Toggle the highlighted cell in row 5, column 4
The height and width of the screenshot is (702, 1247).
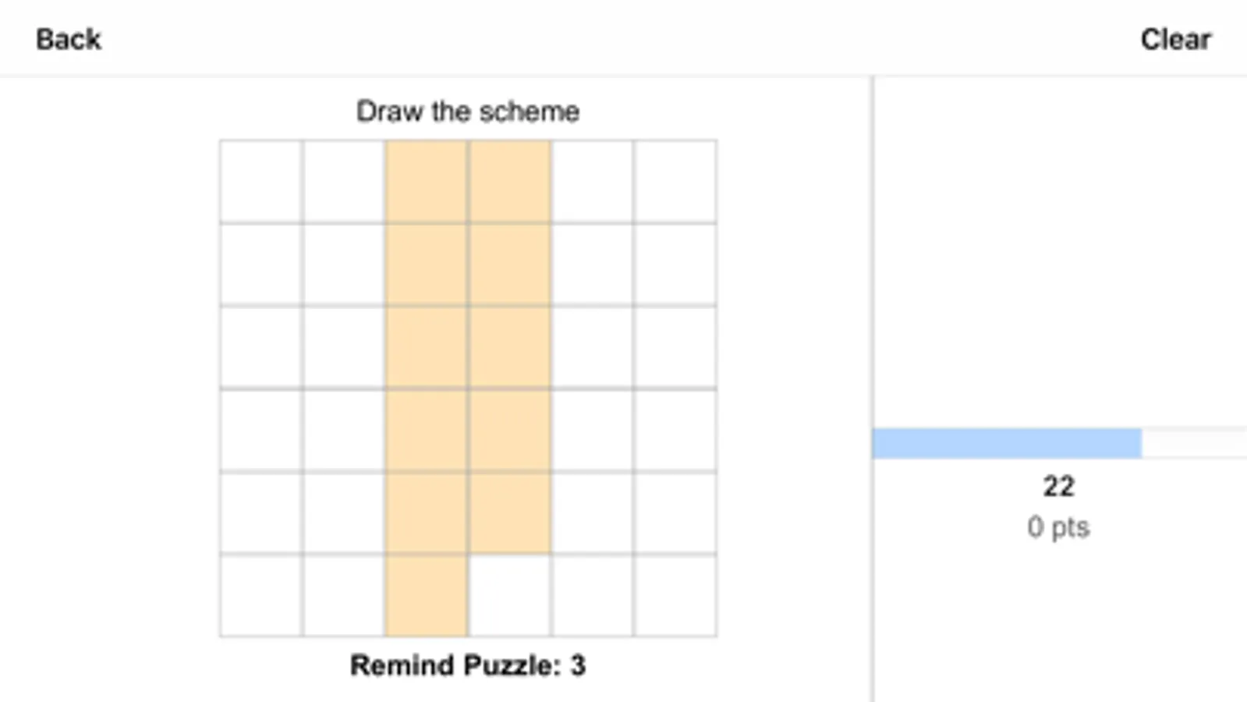pyautogui.click(x=509, y=512)
